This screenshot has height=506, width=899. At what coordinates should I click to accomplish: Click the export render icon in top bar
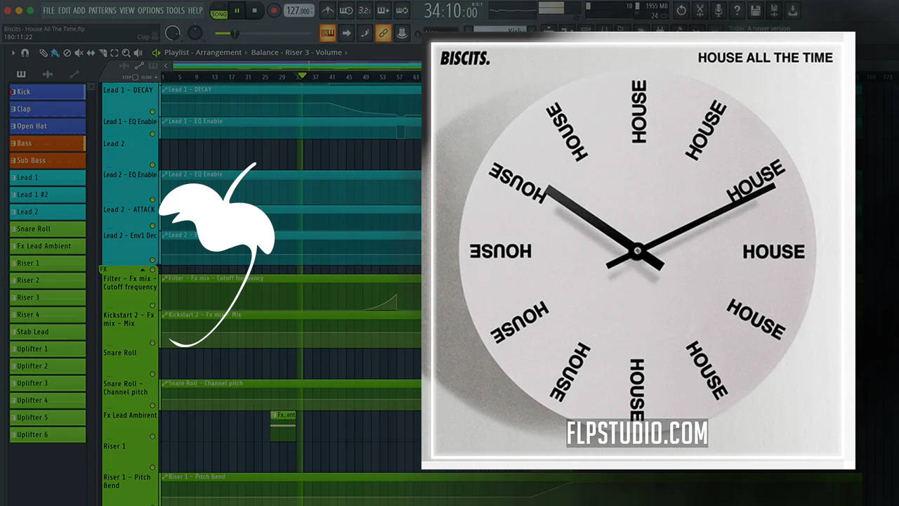793,11
